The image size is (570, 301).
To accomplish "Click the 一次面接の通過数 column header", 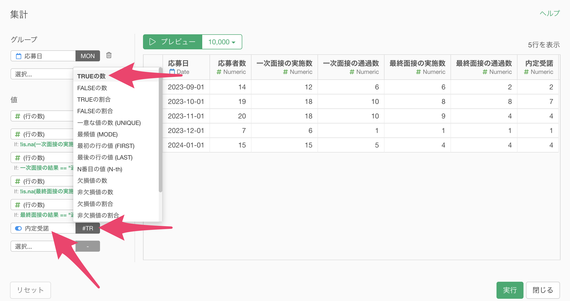I will [x=351, y=67].
